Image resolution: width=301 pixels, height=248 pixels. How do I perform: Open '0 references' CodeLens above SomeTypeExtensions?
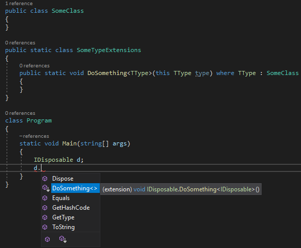click(x=20, y=43)
